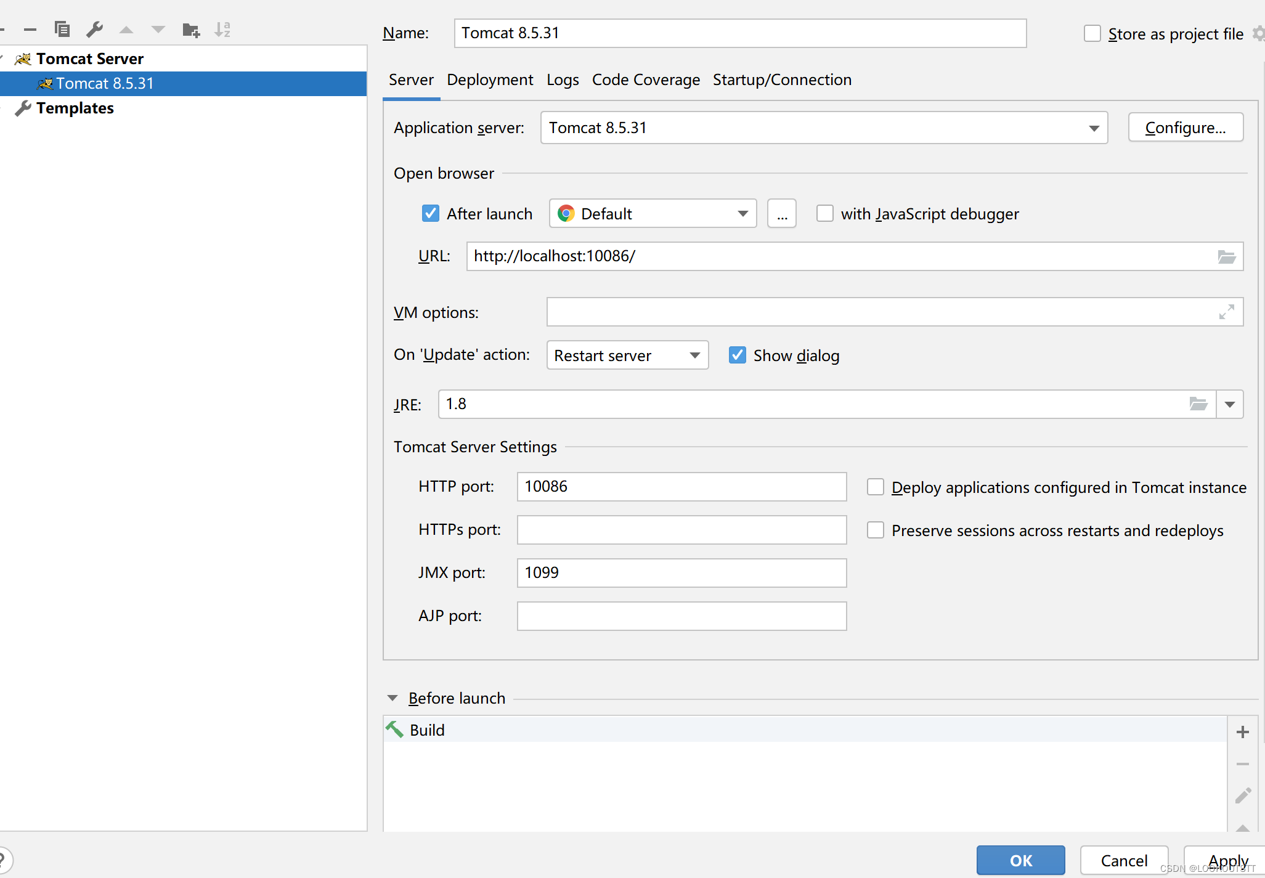
Task: Click the URL input field
Action: [x=855, y=256]
